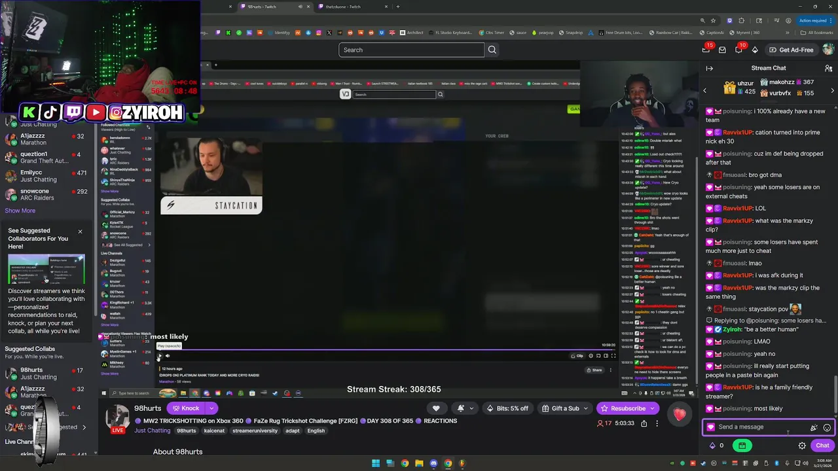Image resolution: width=838 pixels, height=471 pixels.
Task: Open the Windows Start button
Action: tap(376, 463)
